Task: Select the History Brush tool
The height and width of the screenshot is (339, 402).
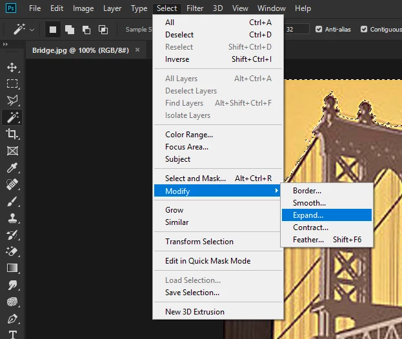Action: [12, 235]
